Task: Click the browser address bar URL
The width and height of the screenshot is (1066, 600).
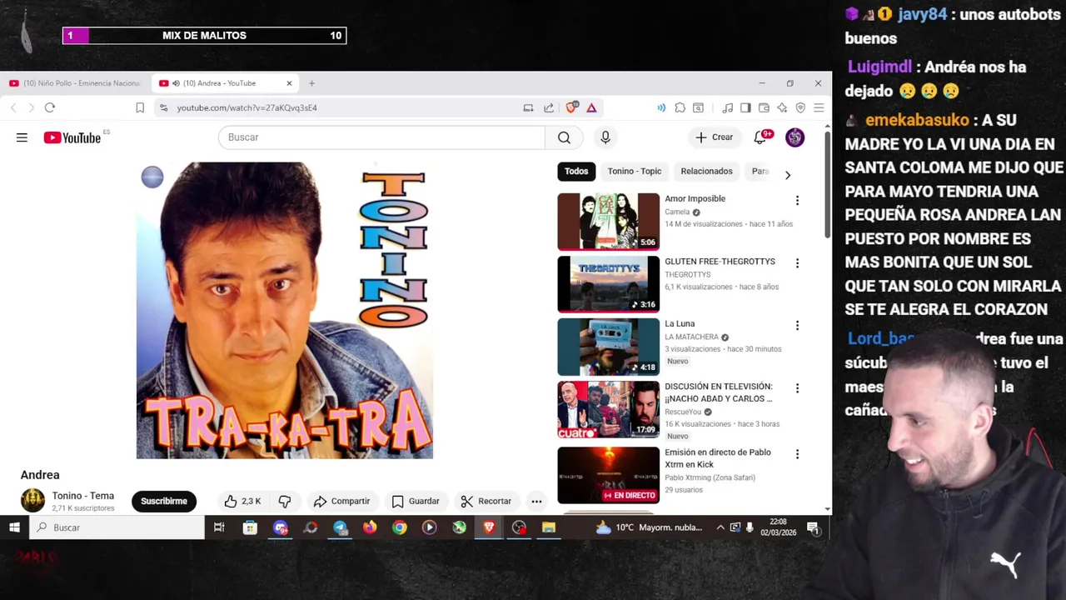Action: (x=247, y=107)
